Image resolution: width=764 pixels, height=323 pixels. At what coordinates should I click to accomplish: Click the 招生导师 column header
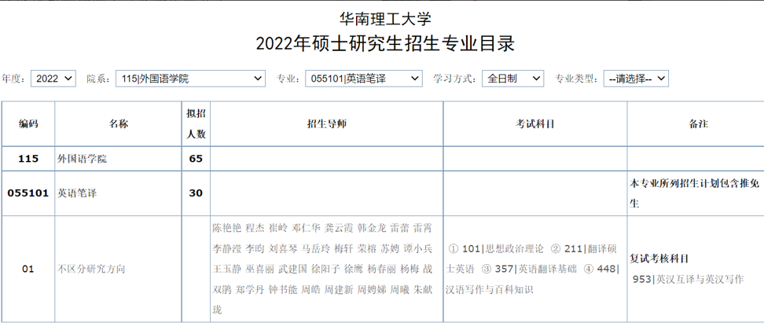(x=326, y=123)
